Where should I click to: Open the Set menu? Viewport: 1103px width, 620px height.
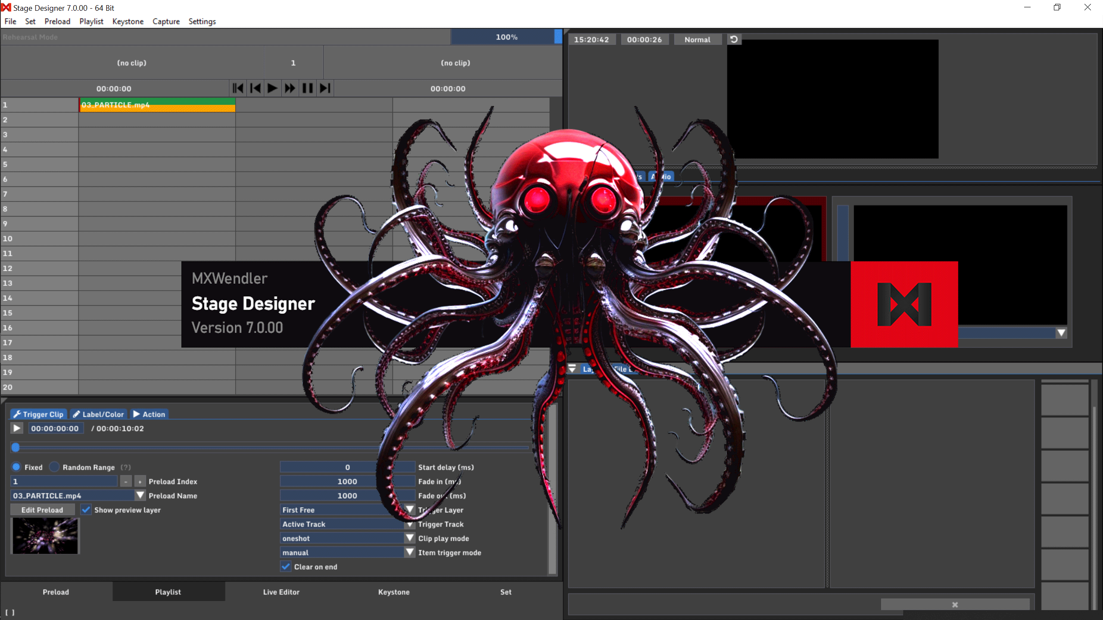(30, 21)
